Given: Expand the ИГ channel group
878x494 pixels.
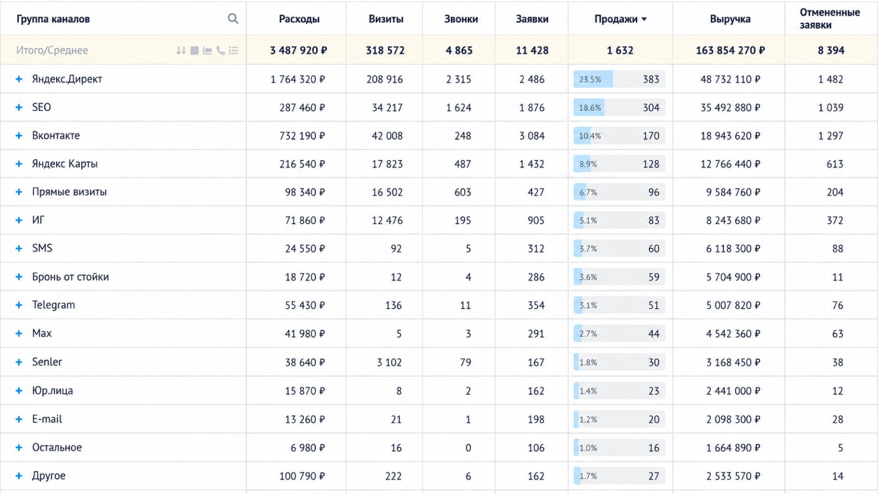Looking at the screenshot, I should [x=19, y=220].
